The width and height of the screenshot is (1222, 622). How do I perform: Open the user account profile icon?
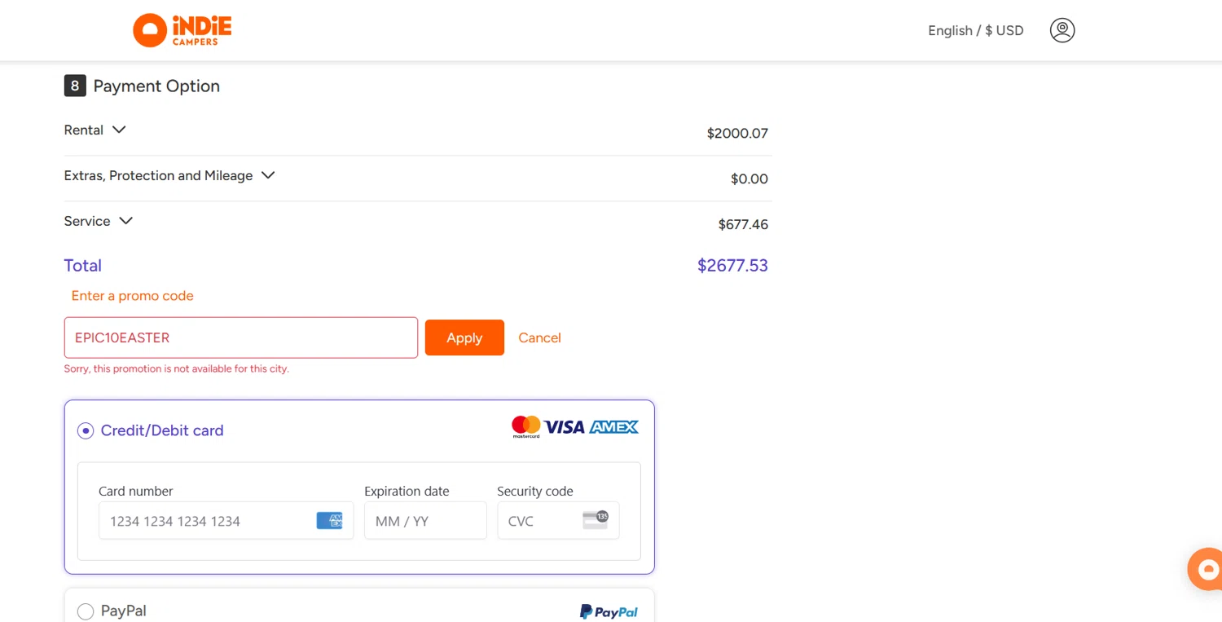[1062, 30]
